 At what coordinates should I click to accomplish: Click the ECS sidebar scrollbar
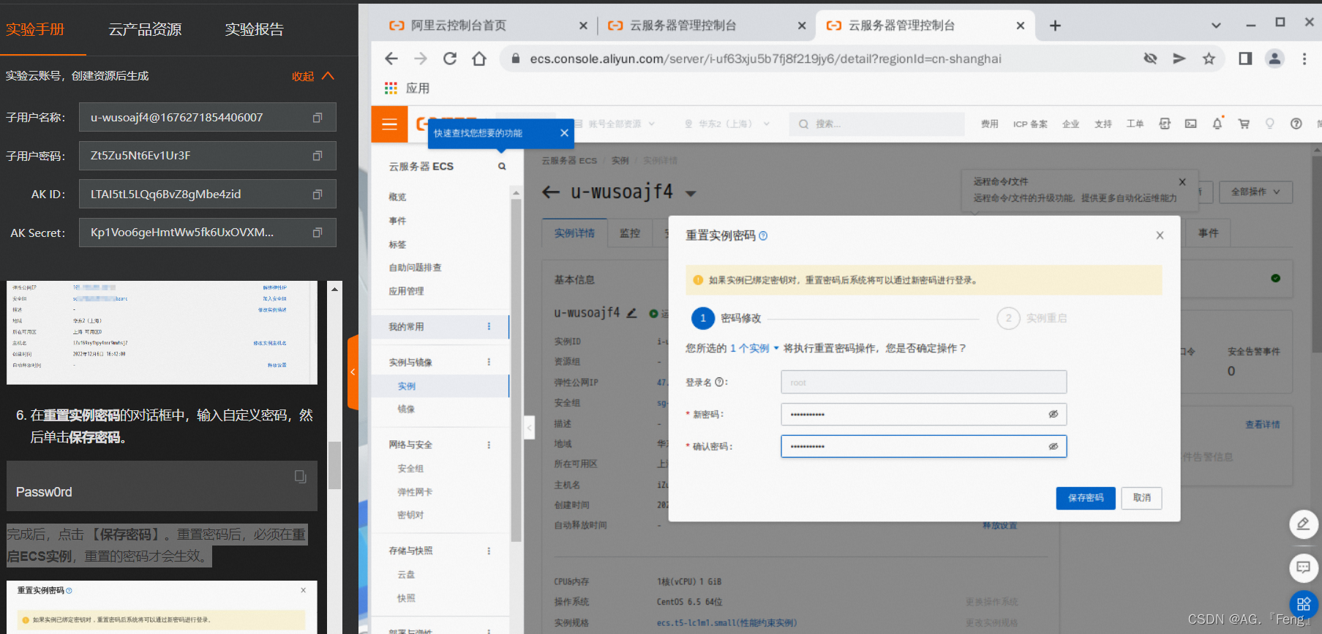[516, 369]
